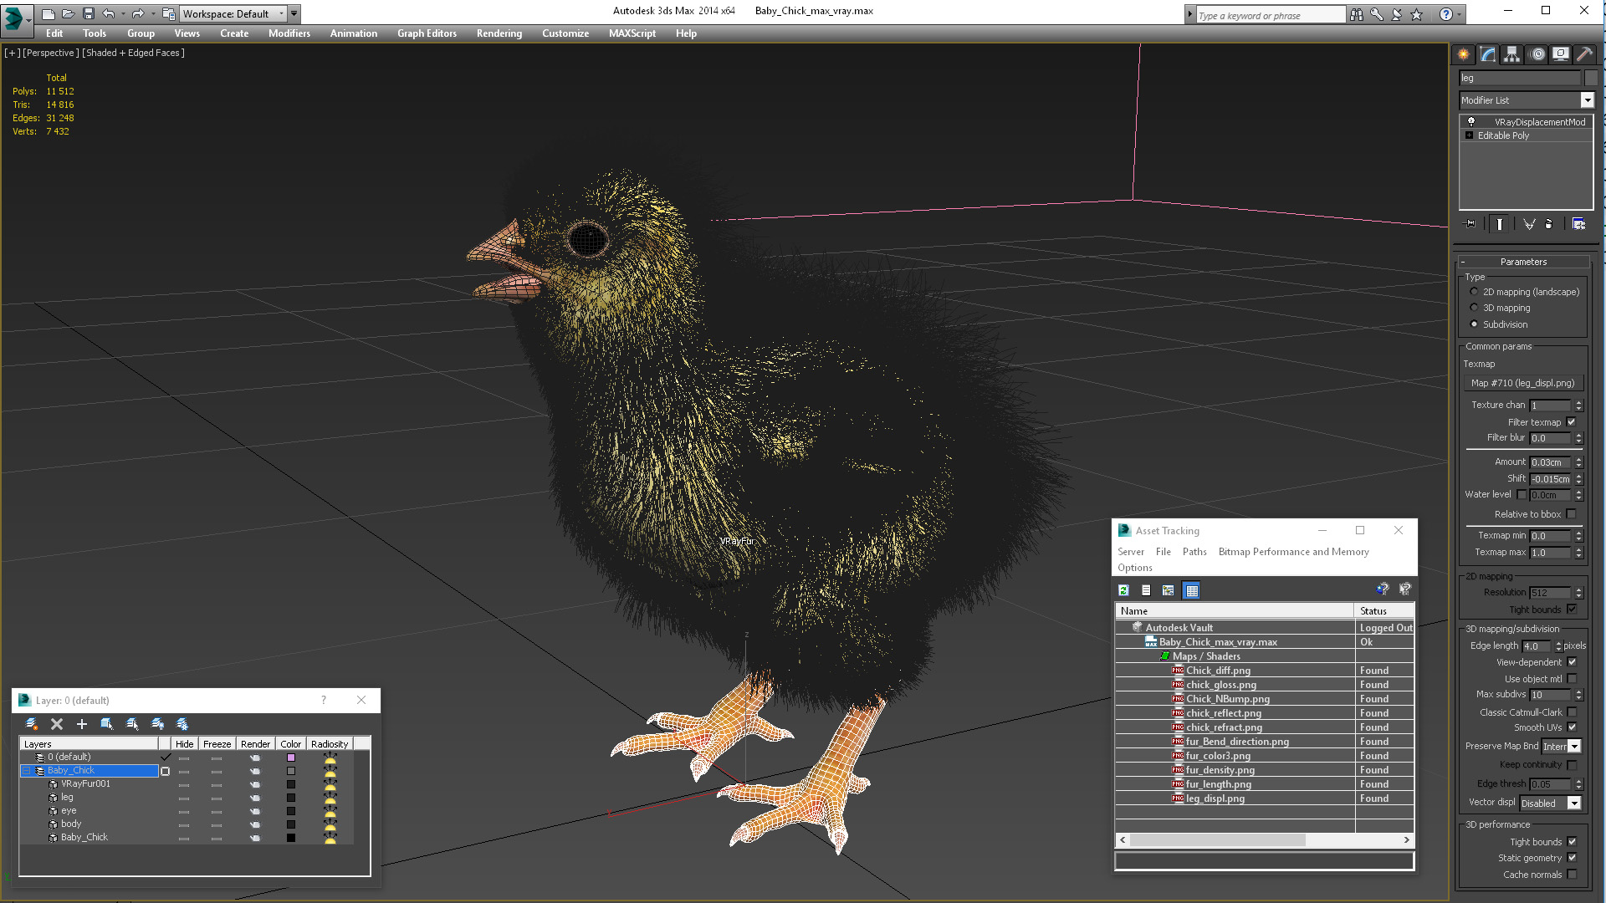
Task: Click the Map #710 (leg_displ.png) button
Action: point(1522,383)
